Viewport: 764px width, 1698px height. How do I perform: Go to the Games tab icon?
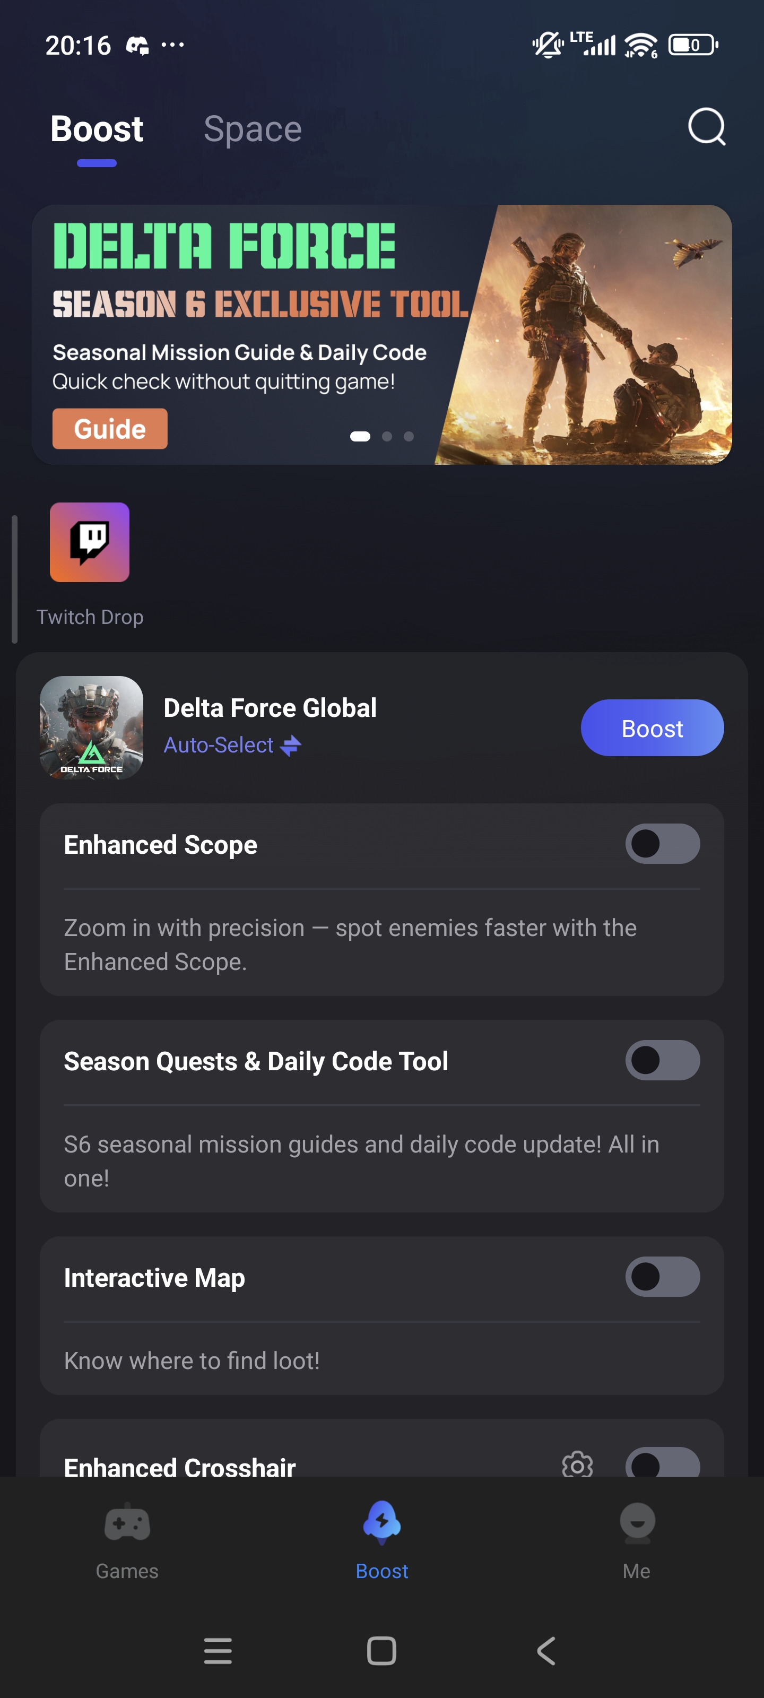(x=127, y=1523)
